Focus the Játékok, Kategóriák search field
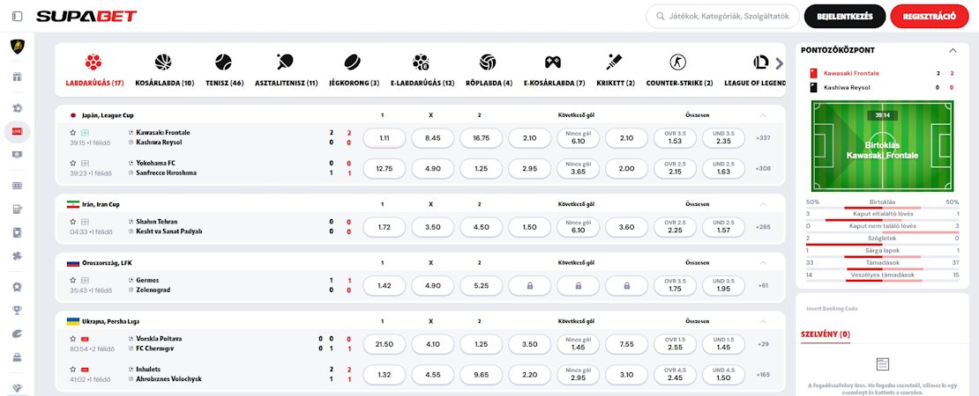This screenshot has height=396, width=979. [723, 16]
